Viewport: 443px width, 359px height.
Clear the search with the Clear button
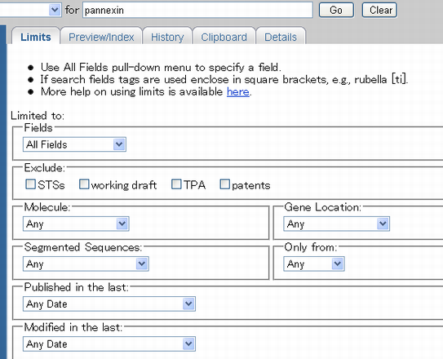point(379,10)
